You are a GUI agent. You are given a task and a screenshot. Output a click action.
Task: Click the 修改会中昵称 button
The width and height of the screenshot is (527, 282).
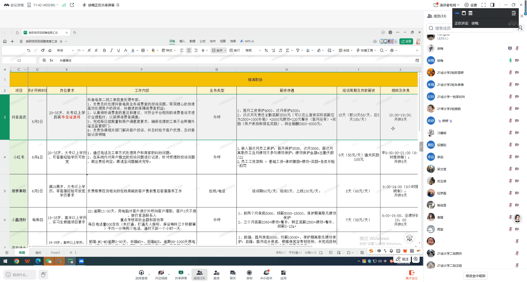point(476,276)
